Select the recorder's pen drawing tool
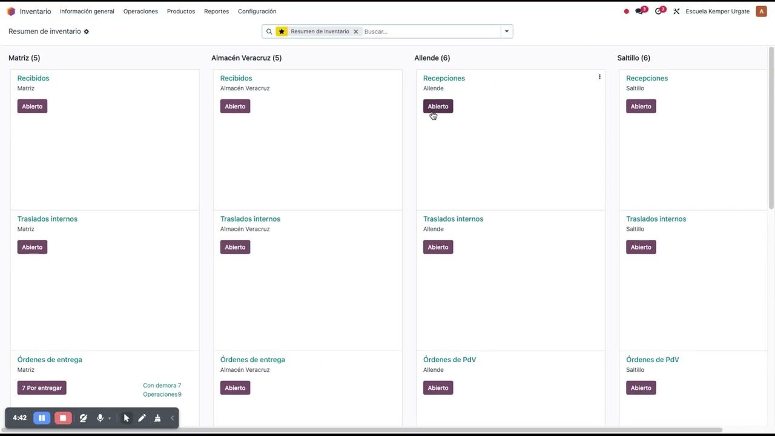Viewport: 775px width, 436px height. (x=142, y=418)
